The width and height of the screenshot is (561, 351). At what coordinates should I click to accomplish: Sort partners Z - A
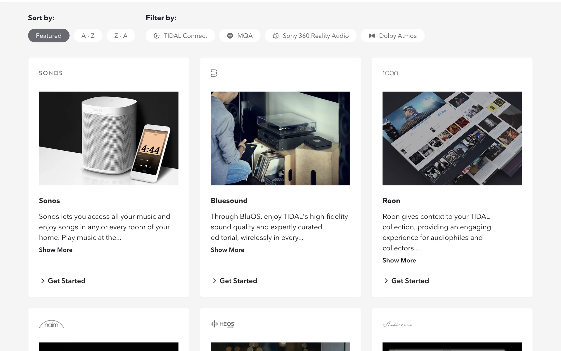tap(121, 36)
